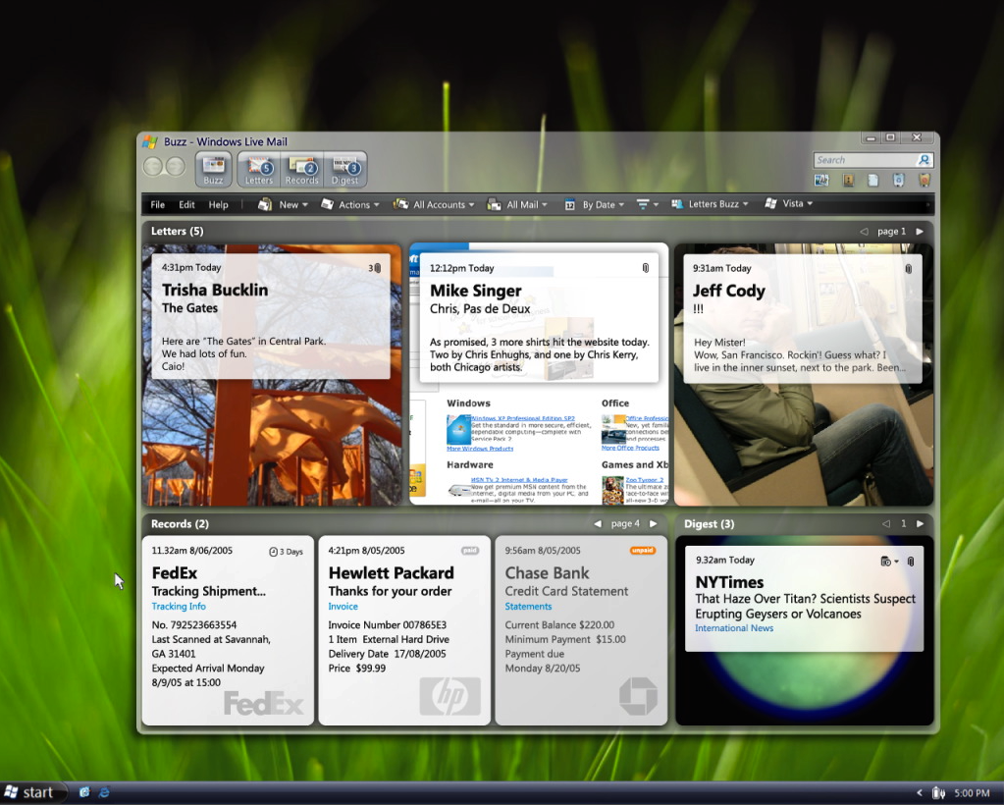Go to next page of Digest
This screenshot has height=805, width=1004.
921,524
